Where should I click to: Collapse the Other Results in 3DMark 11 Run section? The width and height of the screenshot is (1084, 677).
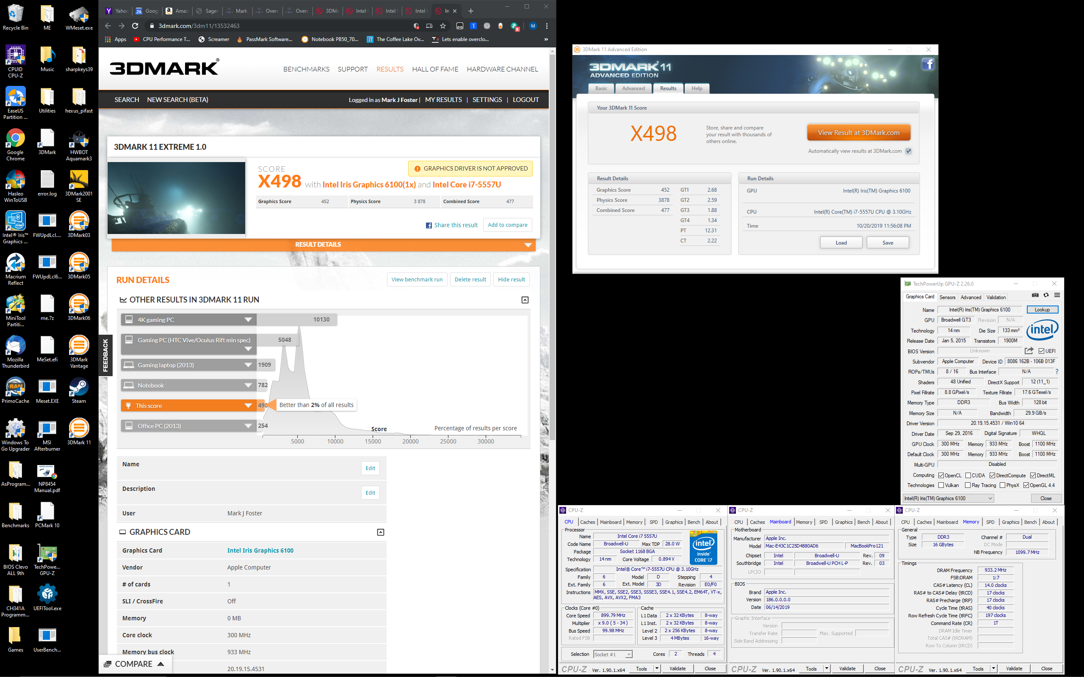[x=525, y=300]
